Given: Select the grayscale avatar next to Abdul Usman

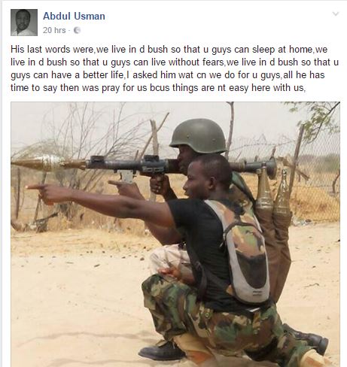Looking at the screenshot, I should click(24, 23).
